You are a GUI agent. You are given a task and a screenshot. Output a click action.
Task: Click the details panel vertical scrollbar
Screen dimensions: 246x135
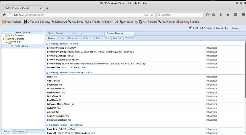[245, 70]
